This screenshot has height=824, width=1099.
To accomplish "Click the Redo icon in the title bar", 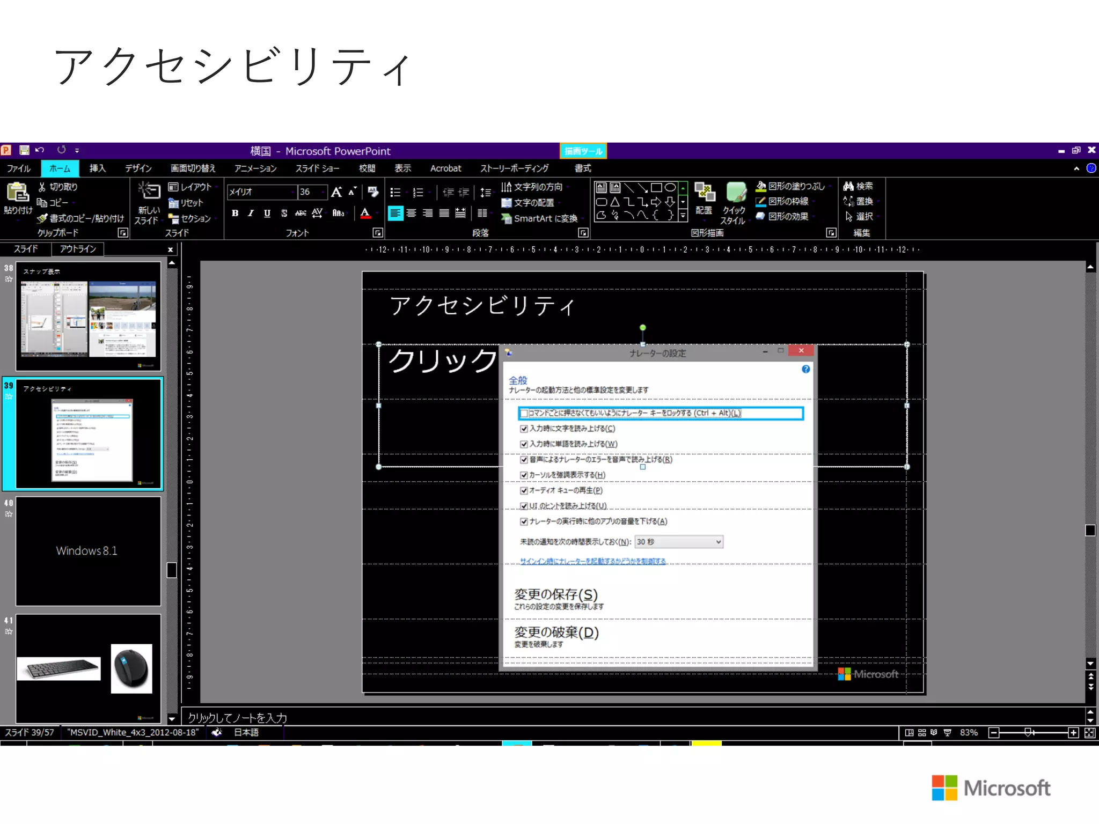I will click(62, 150).
